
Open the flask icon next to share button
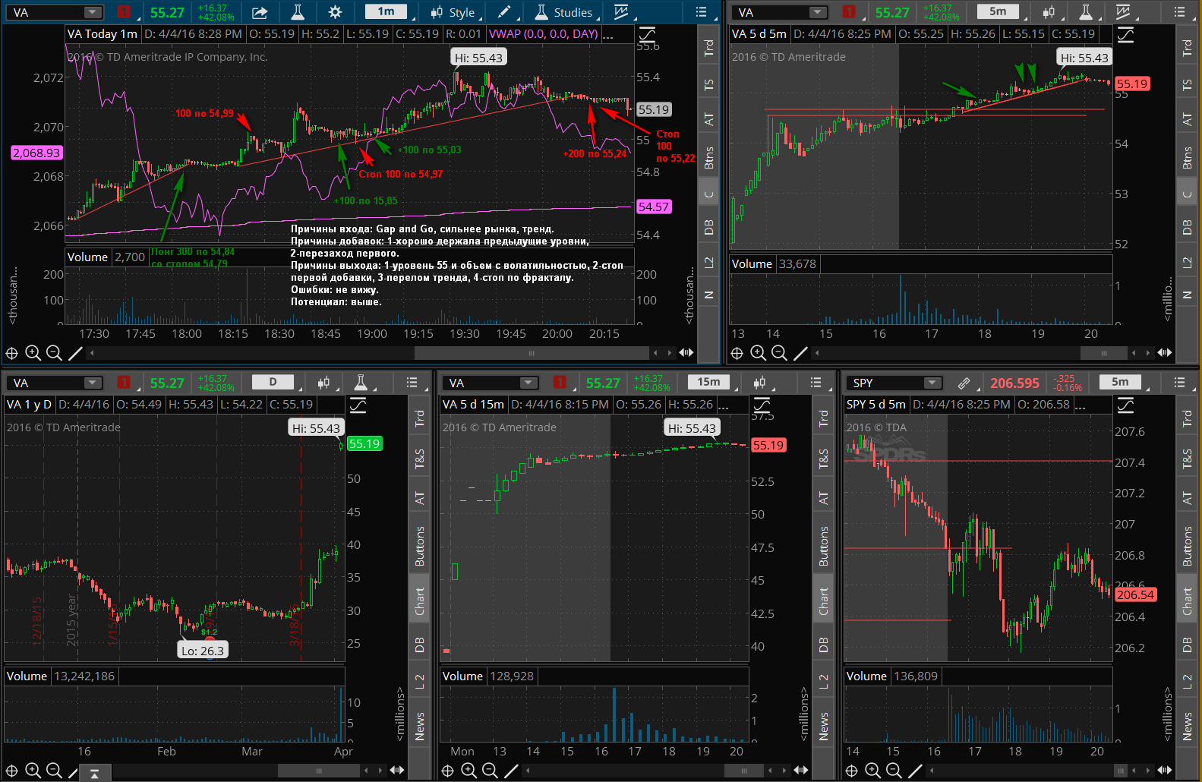coord(298,12)
